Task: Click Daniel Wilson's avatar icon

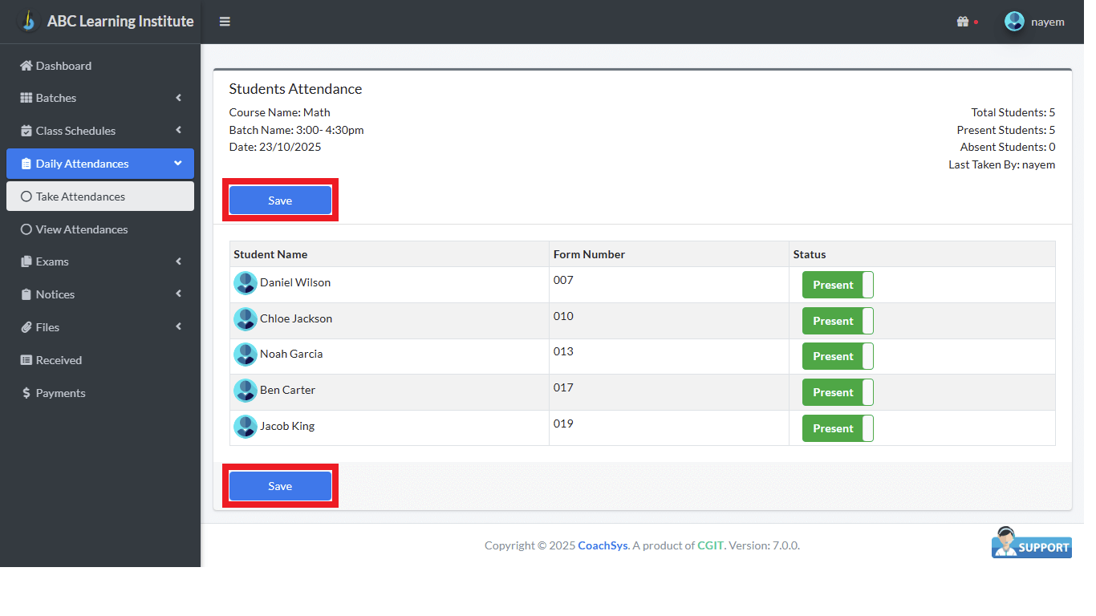Action: tap(245, 283)
